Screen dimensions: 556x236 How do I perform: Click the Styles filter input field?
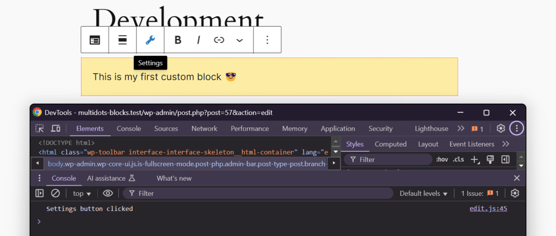pyautogui.click(x=388, y=160)
